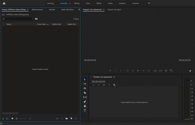Open the Source (no clips) tab

point(114,9)
